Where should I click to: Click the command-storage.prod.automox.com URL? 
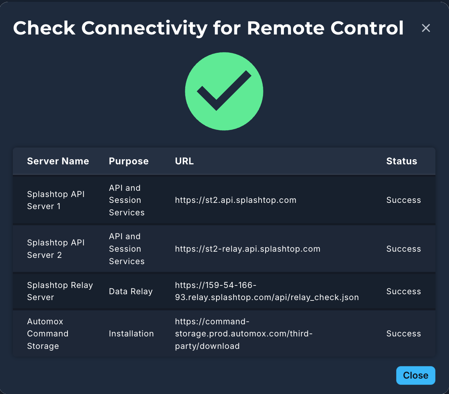(x=244, y=333)
